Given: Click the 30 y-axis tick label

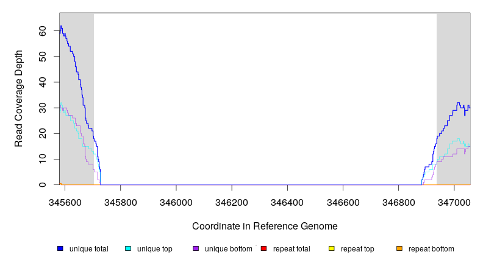Looking at the screenshot, I should (x=43, y=108).
